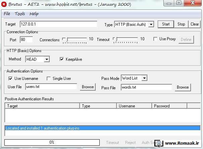The image size is (203, 149).
Task: Click the Clear button
Action: [195, 24]
